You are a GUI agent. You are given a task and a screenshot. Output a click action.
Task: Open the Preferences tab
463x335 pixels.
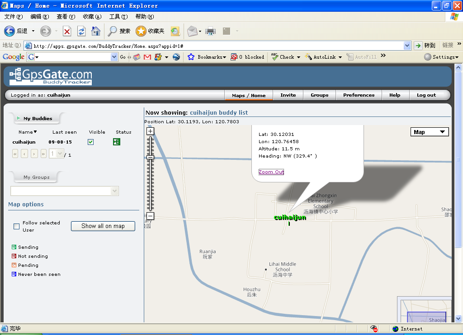pyautogui.click(x=359, y=95)
